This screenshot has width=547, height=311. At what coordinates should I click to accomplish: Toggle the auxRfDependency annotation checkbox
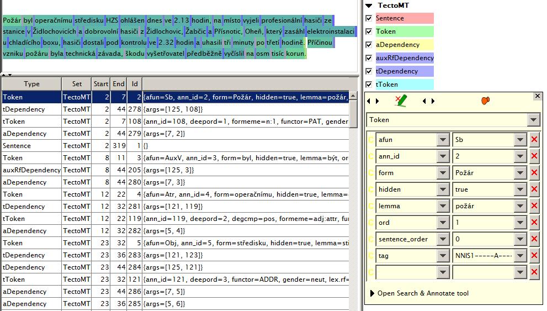[x=369, y=58]
